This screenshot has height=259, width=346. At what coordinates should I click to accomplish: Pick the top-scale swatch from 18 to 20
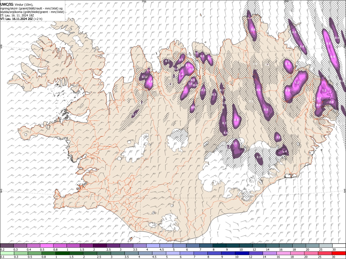click(299, 246)
